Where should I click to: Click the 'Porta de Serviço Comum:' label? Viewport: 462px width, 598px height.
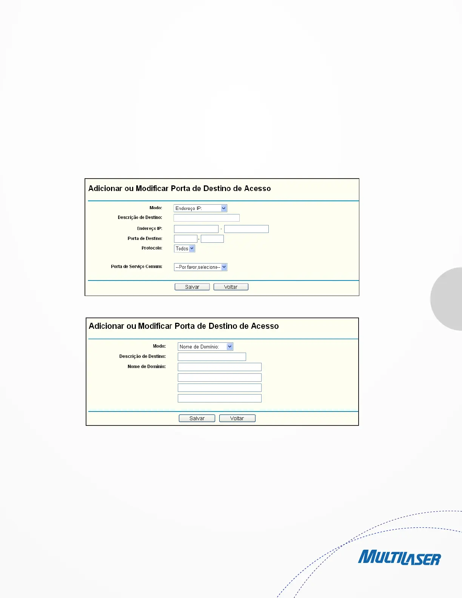pos(137,267)
